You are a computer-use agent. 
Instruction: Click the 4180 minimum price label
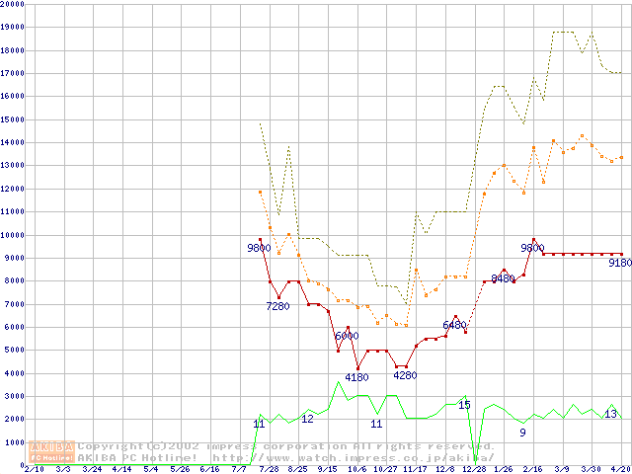(x=355, y=376)
